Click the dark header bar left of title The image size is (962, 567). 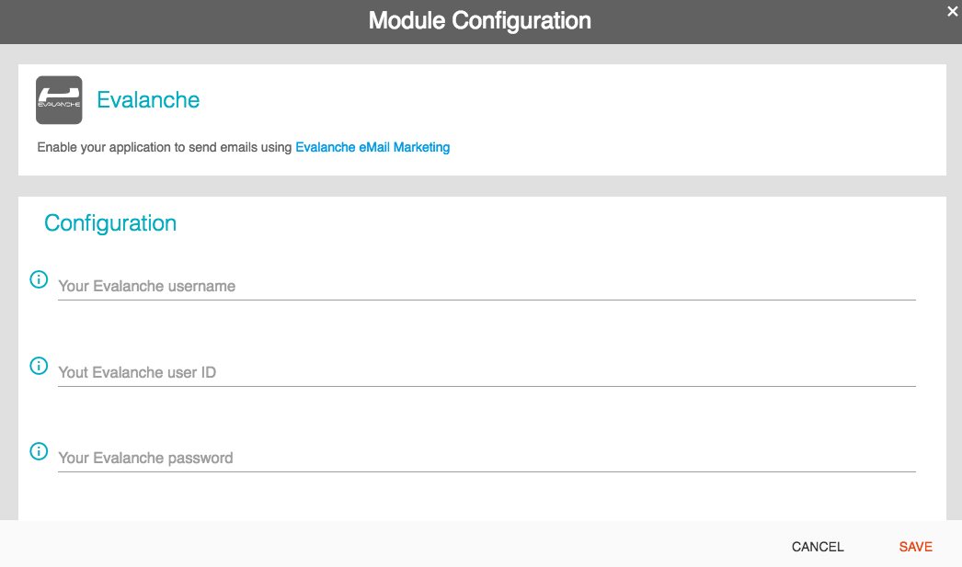(x=184, y=20)
